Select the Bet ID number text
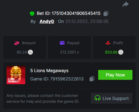The height and width of the screenshot is (112, 139). [x=76, y=13]
